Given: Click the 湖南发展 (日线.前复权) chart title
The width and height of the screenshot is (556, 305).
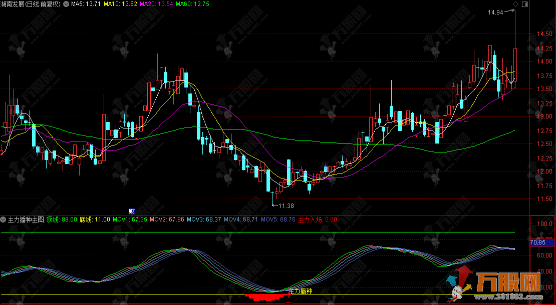Looking at the screenshot, I should coord(31,4).
